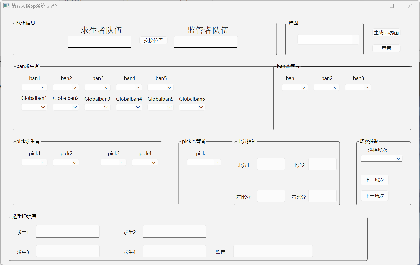The width and height of the screenshot is (420, 265).
Task: Open the 选图 map dropdown
Action: pos(328,40)
